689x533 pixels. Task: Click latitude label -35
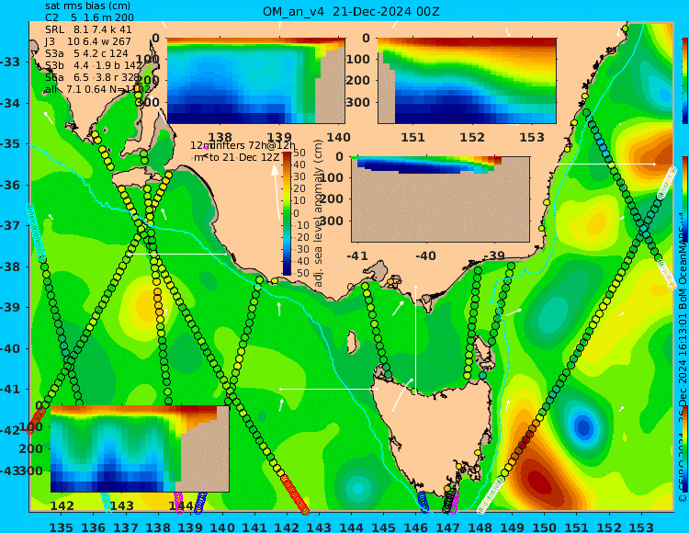pyautogui.click(x=9, y=144)
